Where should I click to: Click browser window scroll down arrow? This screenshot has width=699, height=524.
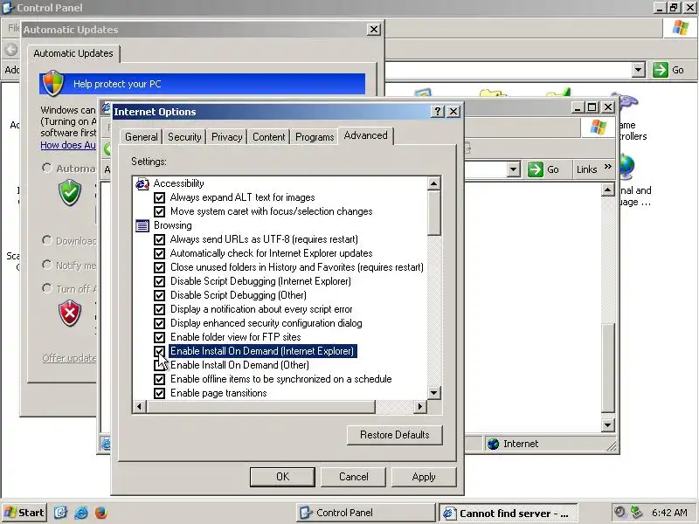pyautogui.click(x=607, y=424)
